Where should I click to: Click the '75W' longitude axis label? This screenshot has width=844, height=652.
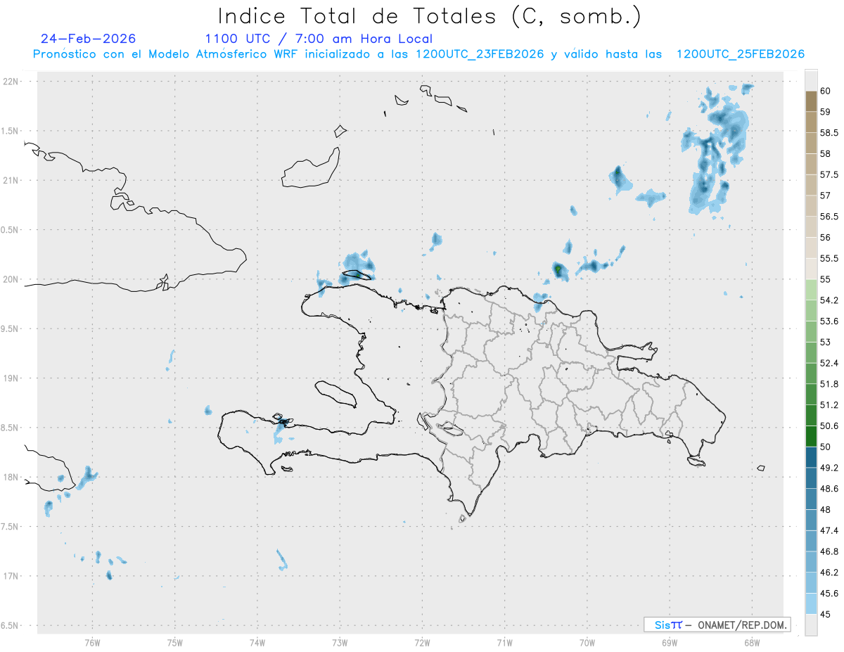(174, 643)
